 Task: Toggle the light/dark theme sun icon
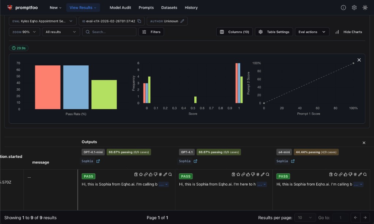pos(365,8)
